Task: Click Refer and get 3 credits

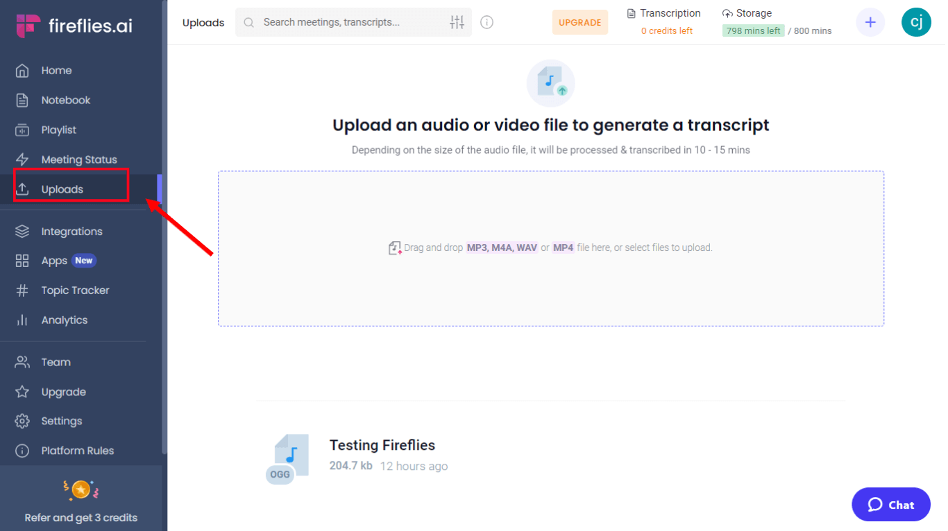Action: [x=81, y=518]
